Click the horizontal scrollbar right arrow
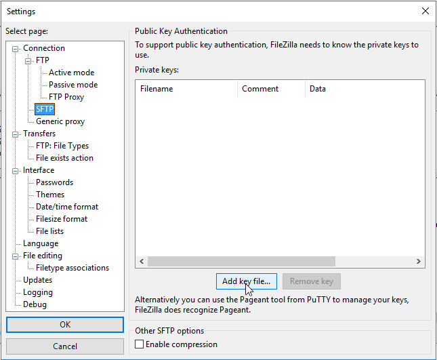This screenshot has width=437, height=360. [x=418, y=261]
